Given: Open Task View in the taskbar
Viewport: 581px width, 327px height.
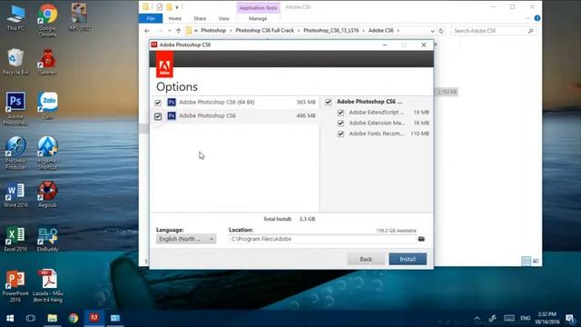Looking at the screenshot, I should tap(31, 318).
